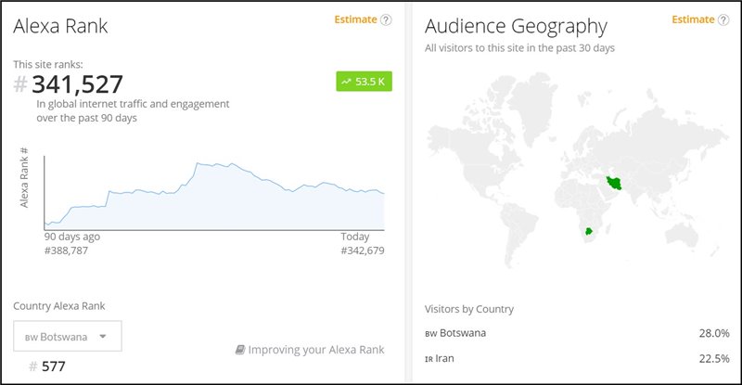
Task: Click the 'Today' chart label
Action: pos(355,237)
